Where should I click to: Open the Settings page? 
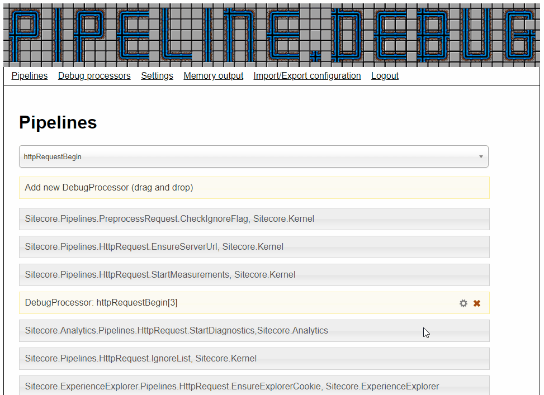click(x=157, y=75)
